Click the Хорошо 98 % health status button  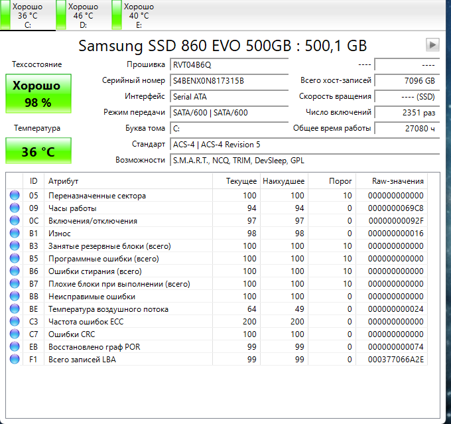point(38,94)
